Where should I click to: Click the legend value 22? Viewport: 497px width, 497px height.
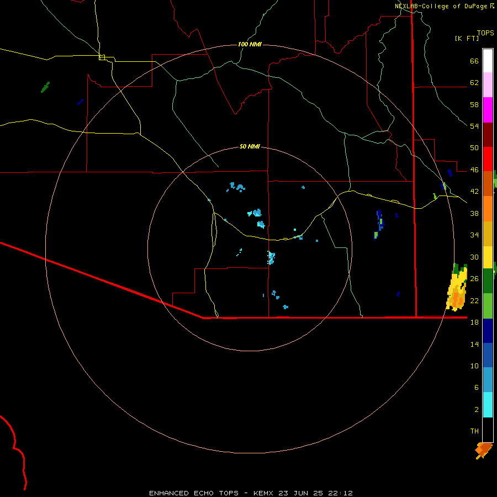tap(474, 300)
